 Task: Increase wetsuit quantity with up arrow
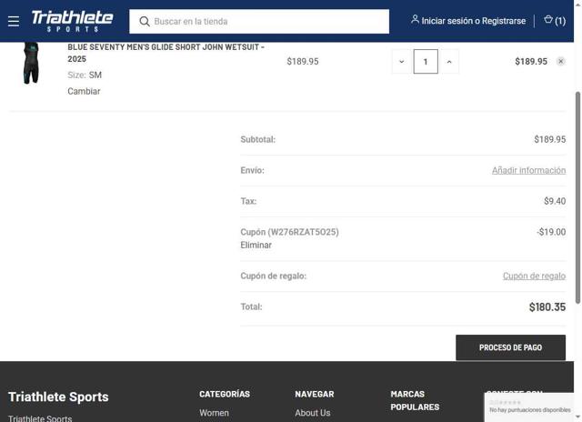(449, 62)
